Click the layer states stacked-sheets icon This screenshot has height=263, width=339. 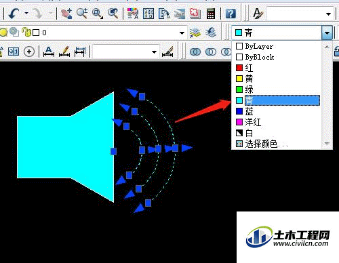point(195,33)
